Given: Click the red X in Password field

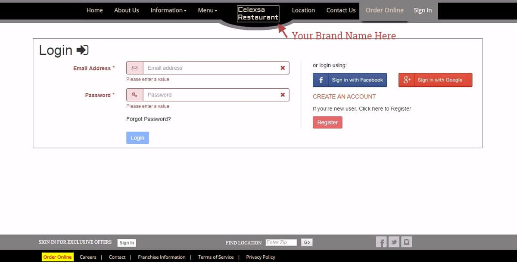Looking at the screenshot, I should (283, 95).
